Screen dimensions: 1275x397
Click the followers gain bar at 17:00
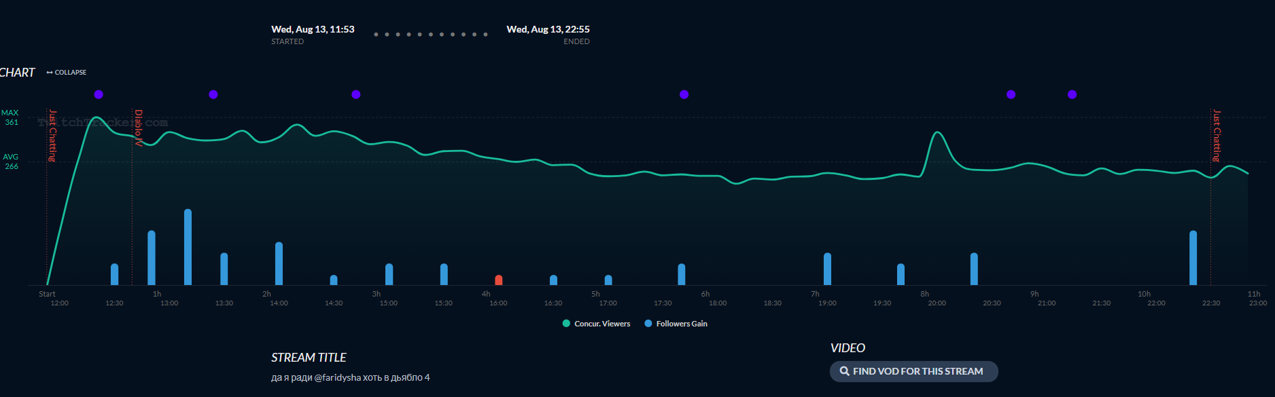pos(608,280)
